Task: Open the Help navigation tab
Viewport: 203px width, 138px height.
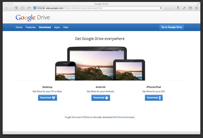Action: coord(66,27)
